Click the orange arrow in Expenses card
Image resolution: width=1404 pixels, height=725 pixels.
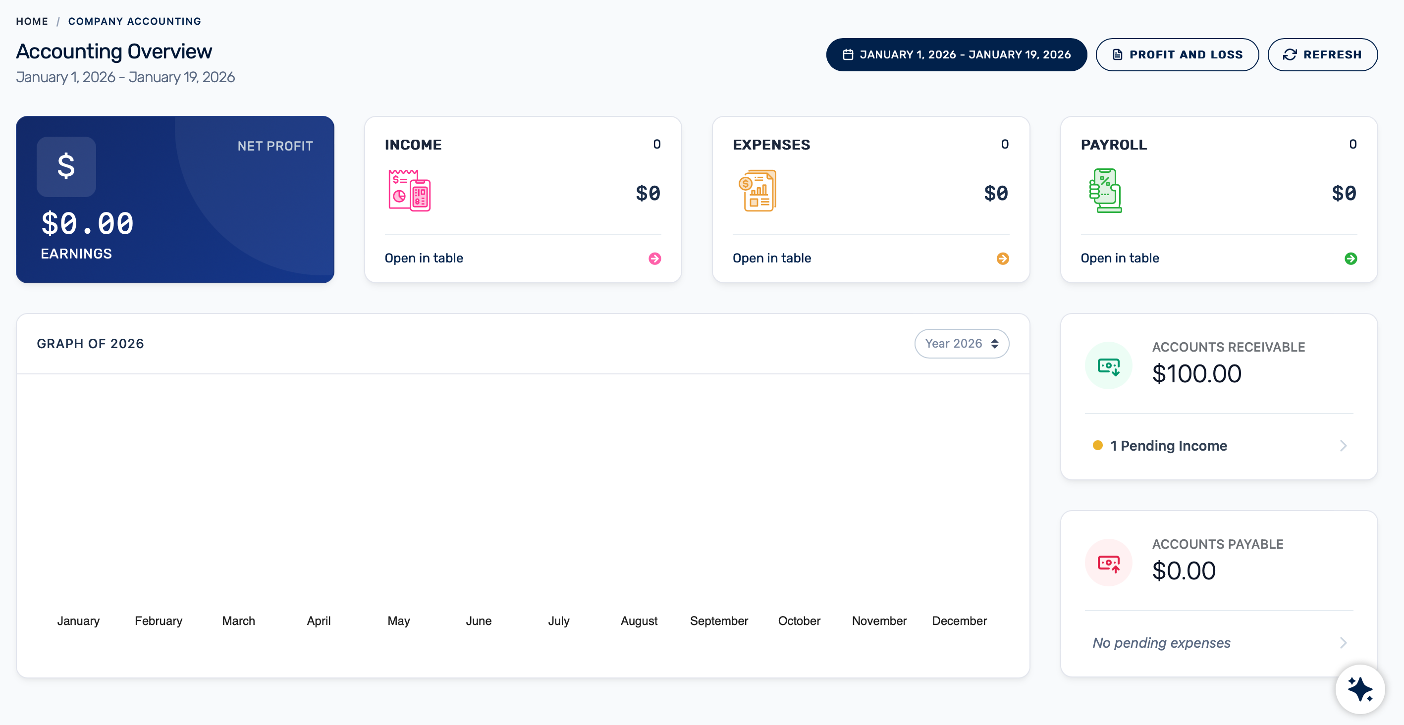click(1002, 258)
